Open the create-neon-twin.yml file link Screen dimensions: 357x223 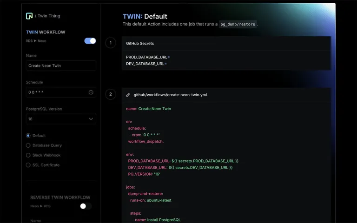click(170, 95)
